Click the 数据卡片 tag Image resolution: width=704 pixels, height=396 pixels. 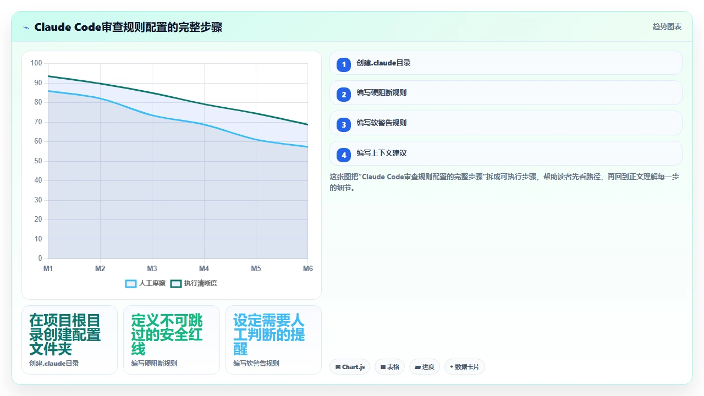click(x=465, y=367)
